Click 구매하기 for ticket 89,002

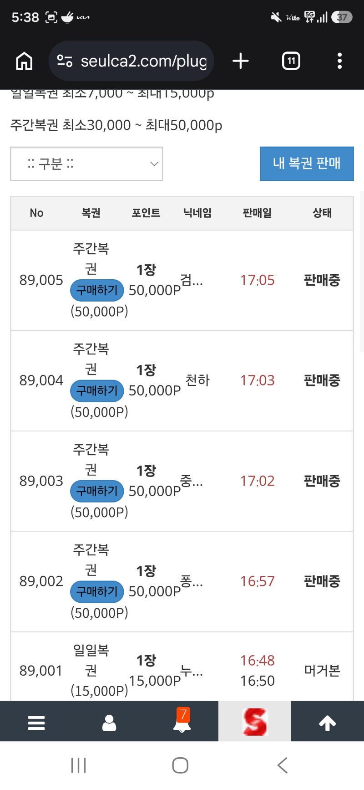point(97,591)
